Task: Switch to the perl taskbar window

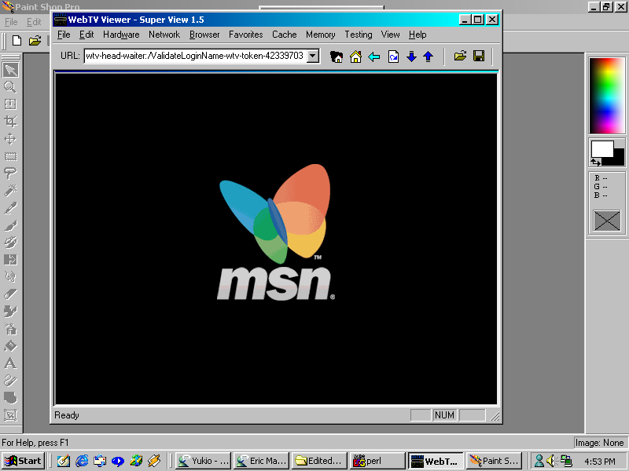Action: [x=370, y=461]
